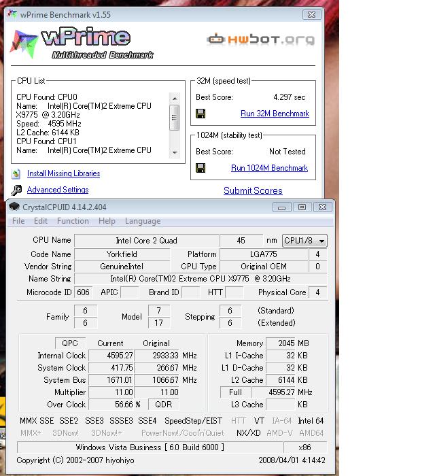The width and height of the screenshot is (435, 476).
Task: Click the 1024M score Not Tested
Action: tap(288, 152)
